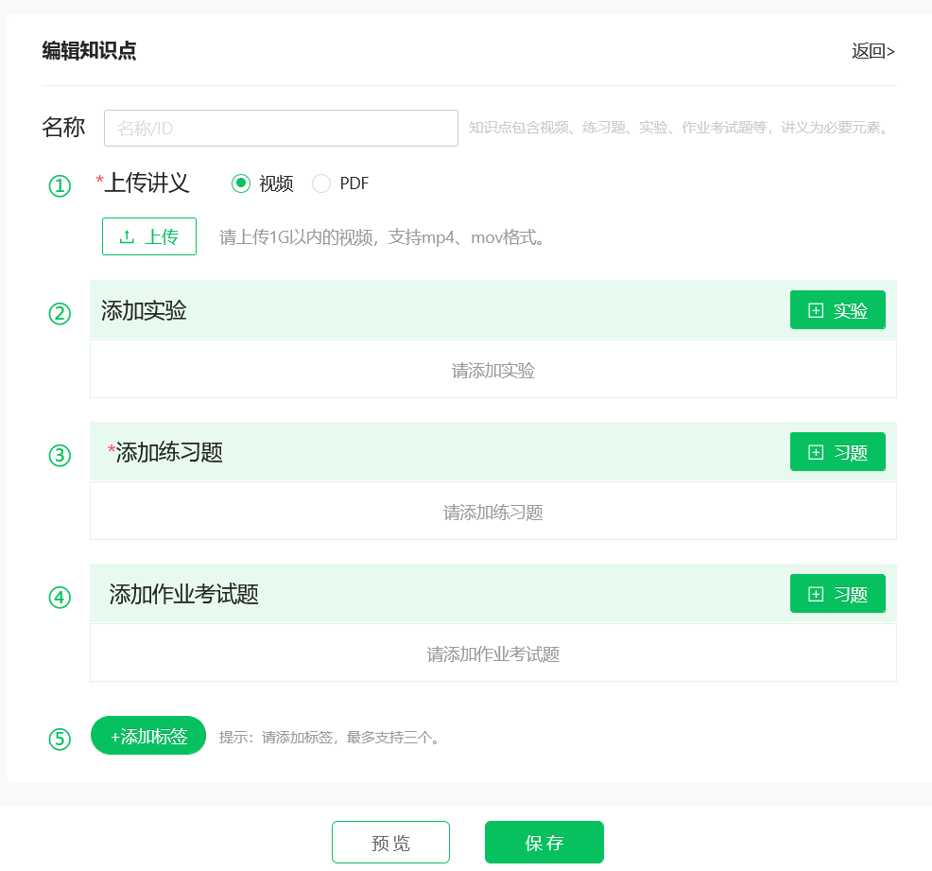
Task: Click the 添加作业考试题 section header text
Action: point(183,594)
